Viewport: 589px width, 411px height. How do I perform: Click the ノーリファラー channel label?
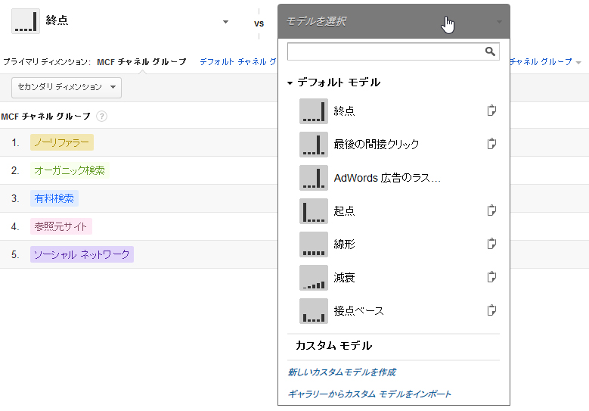62,142
